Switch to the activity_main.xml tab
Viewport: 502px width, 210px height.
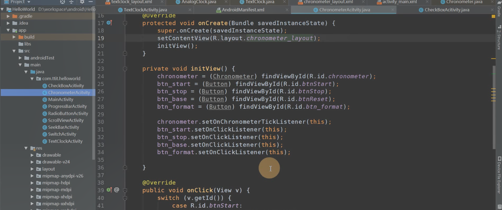tap(400, 2)
